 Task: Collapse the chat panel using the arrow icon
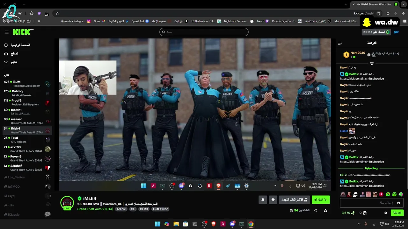340,43
